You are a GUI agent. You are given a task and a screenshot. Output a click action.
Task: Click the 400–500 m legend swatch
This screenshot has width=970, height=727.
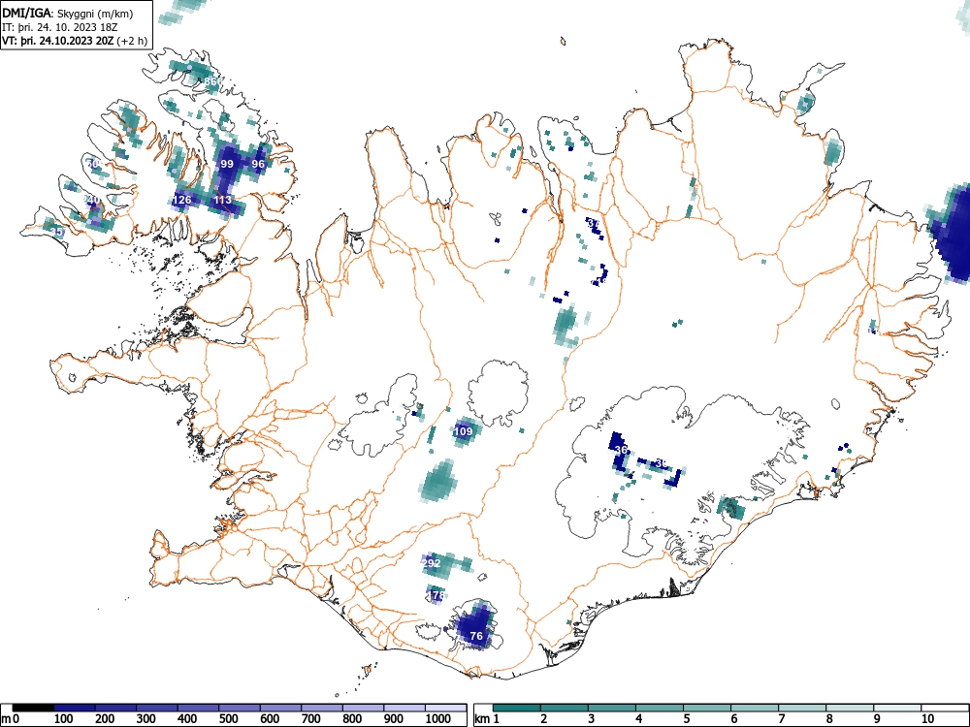pos(198,708)
